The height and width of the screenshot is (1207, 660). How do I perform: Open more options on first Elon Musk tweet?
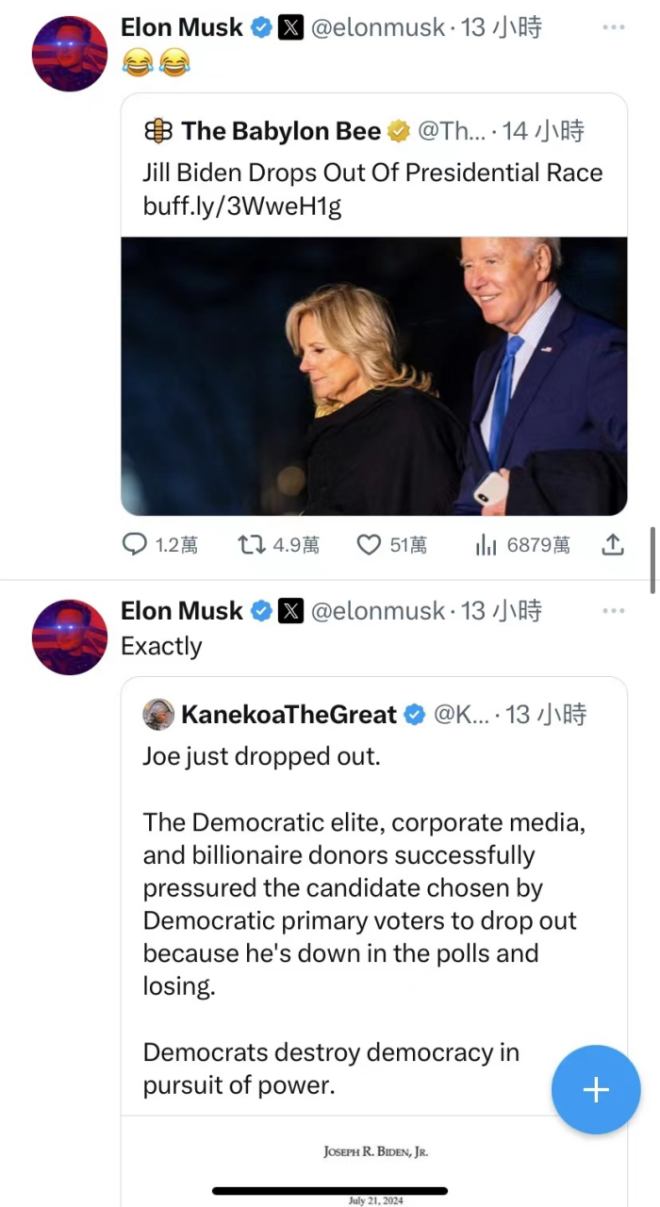(614, 27)
